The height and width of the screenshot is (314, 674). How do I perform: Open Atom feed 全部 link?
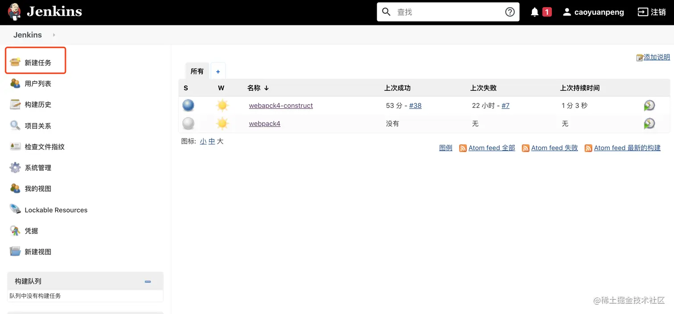[492, 148]
